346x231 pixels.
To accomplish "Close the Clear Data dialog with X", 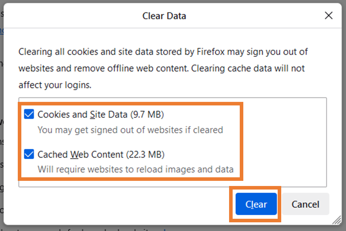I will [x=328, y=16].
